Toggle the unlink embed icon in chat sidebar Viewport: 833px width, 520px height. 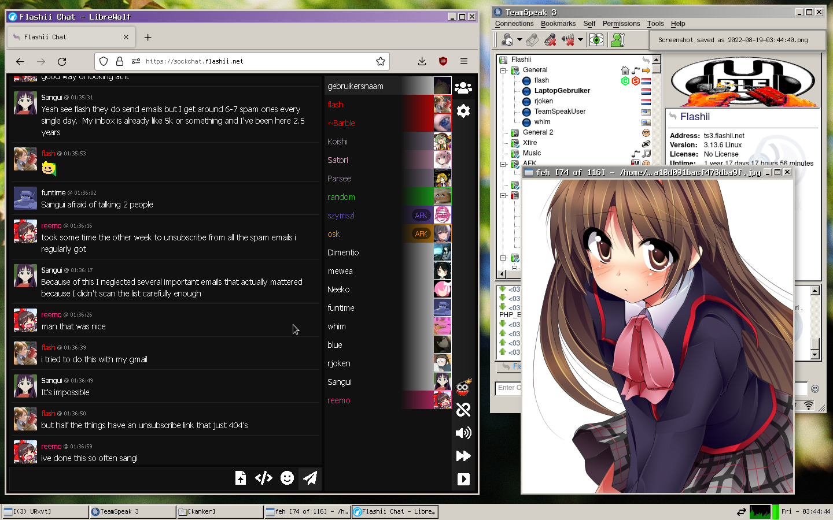pos(463,410)
